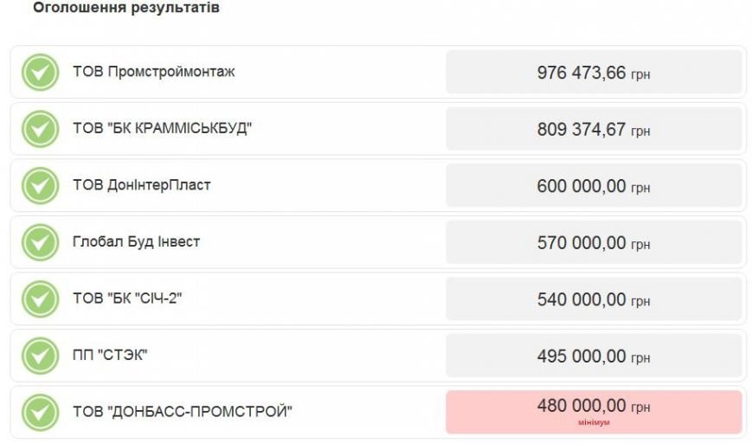This screenshot has height=443, width=752.
Task: Select the ТОВ "ДОНБАСС-ПРОМСТРОЙ" bidder name
Action: click(183, 411)
